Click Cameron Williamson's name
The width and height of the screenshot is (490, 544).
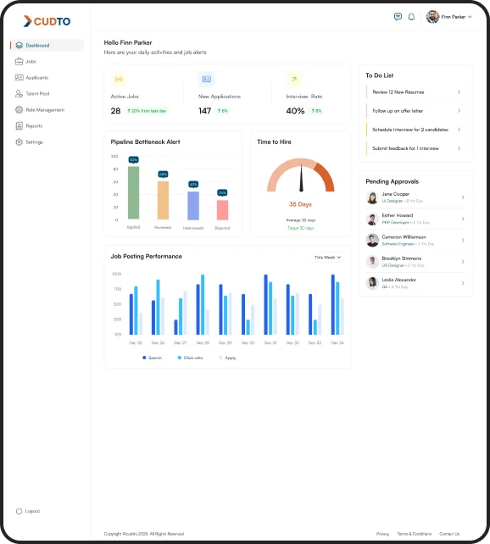point(404,237)
